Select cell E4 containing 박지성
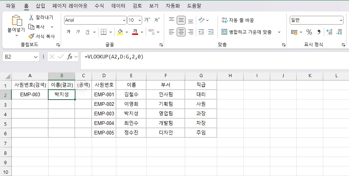This screenshot has width=349, height=176. pos(131,114)
